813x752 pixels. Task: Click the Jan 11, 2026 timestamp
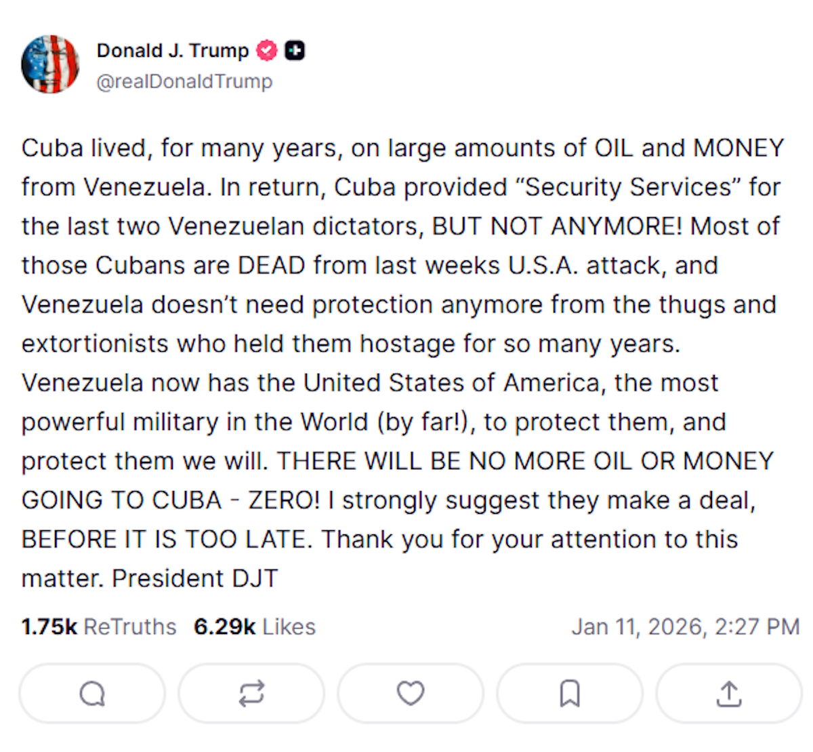685,627
